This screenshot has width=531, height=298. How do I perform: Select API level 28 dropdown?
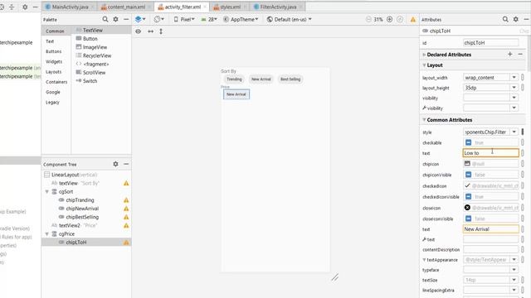[209, 19]
